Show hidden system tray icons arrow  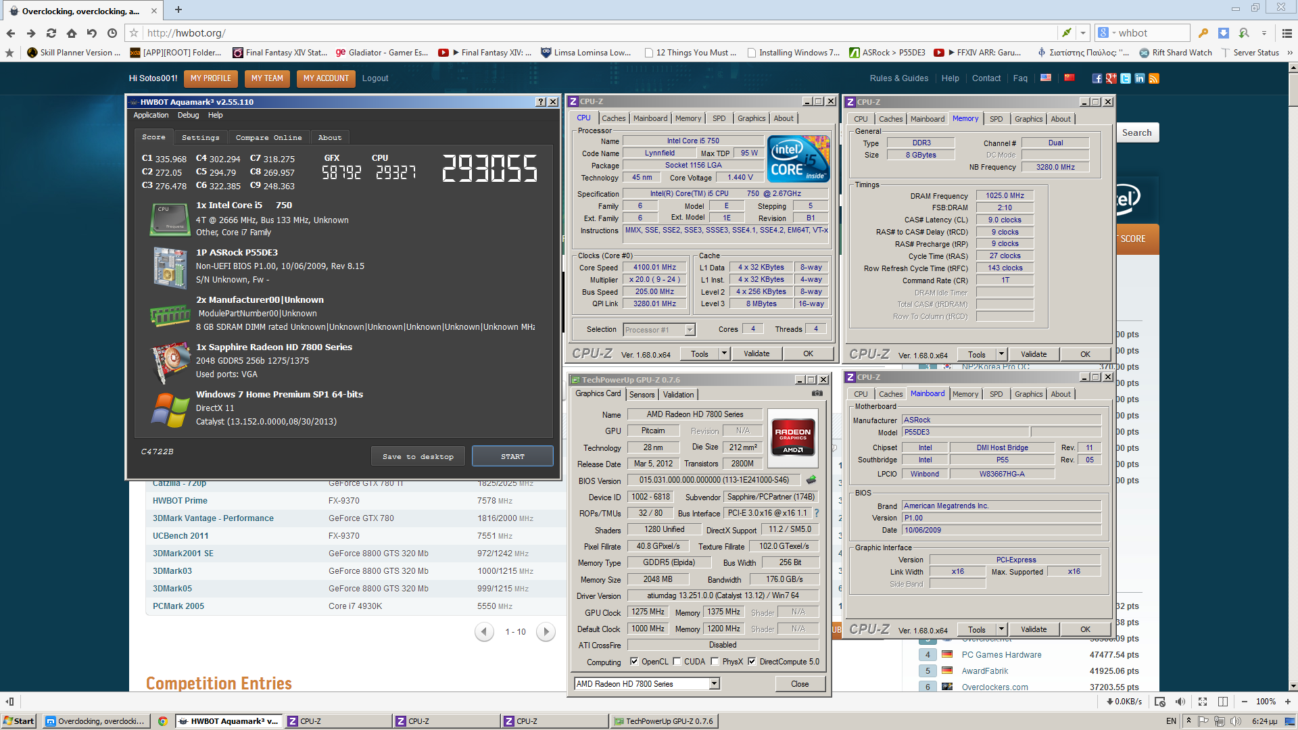[x=1188, y=721]
